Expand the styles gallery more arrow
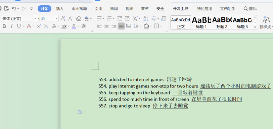The image size is (273, 129). click(x=255, y=27)
